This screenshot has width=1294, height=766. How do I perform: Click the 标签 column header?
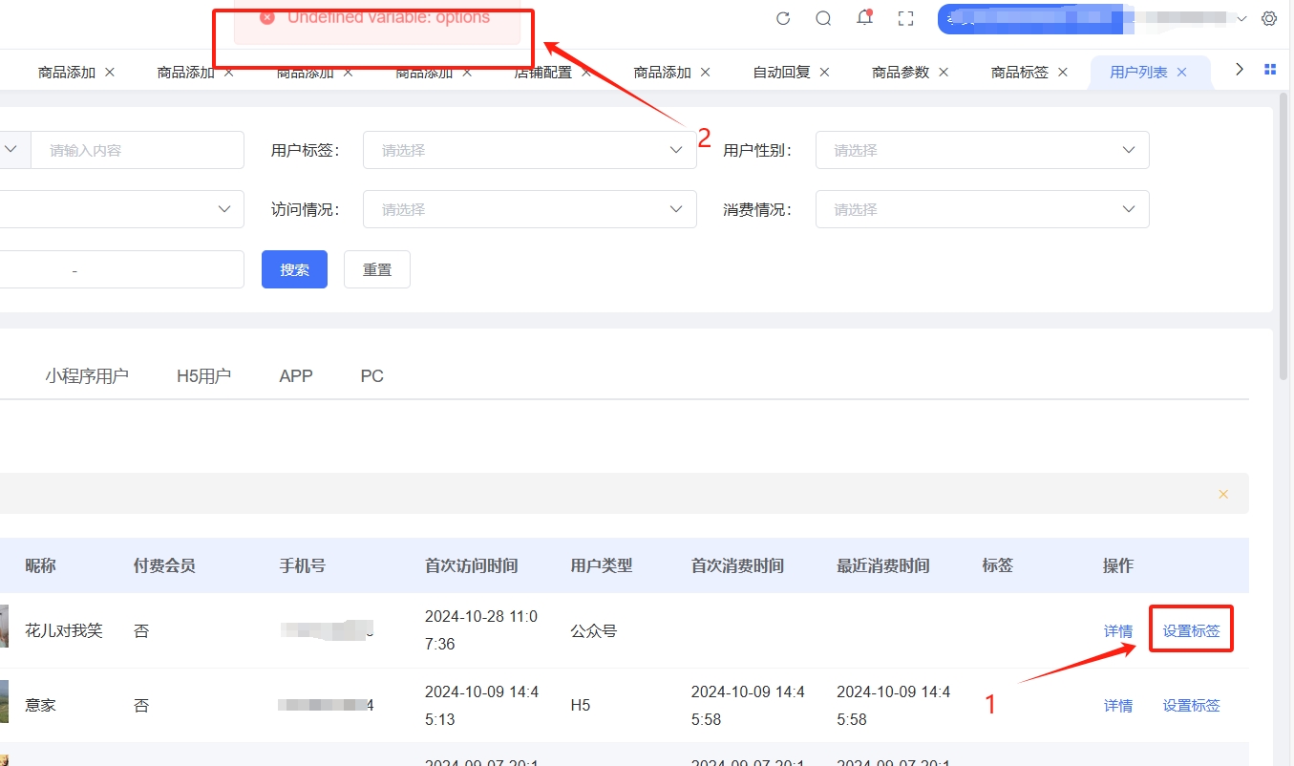pos(997,565)
